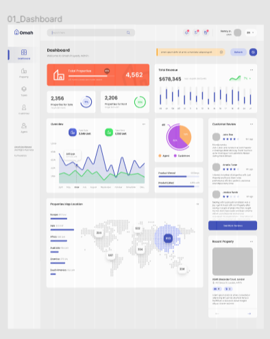Toggle the Customers legend item
The image size is (270, 339).
182,156
